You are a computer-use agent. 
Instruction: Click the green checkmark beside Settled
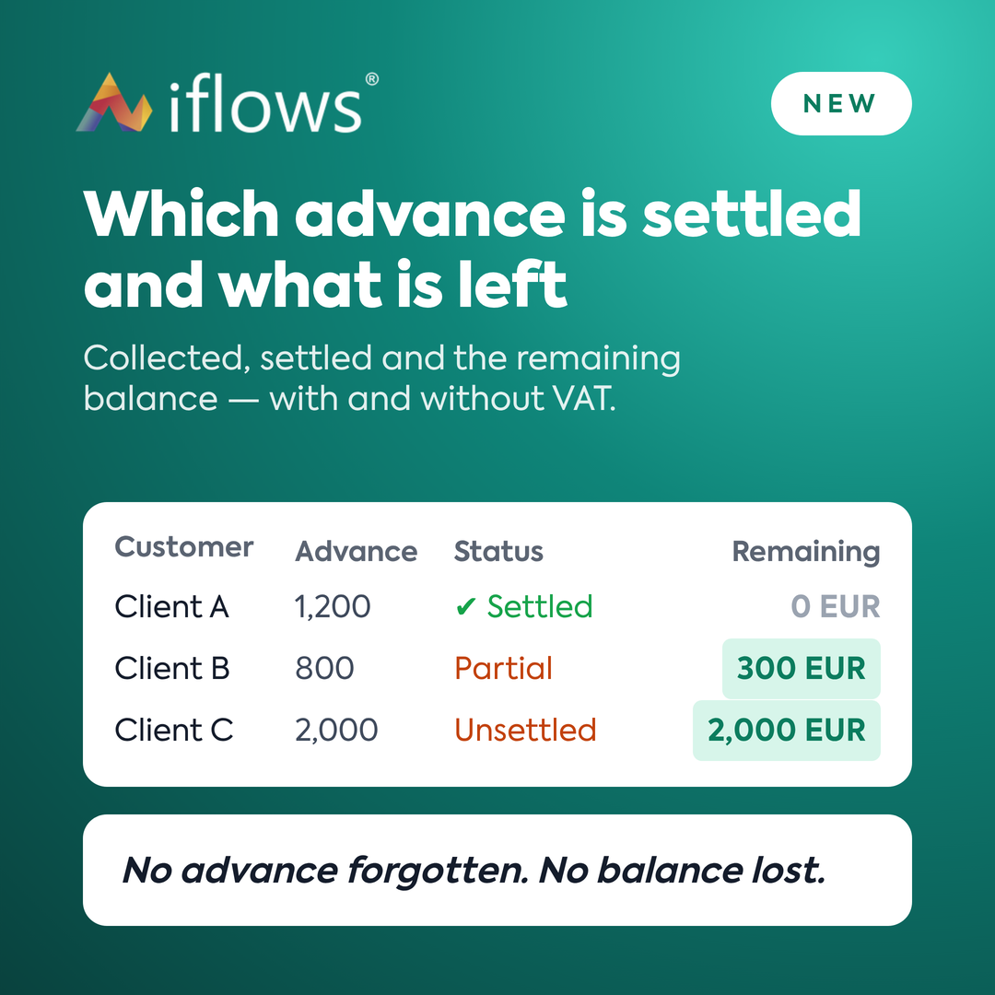[466, 606]
